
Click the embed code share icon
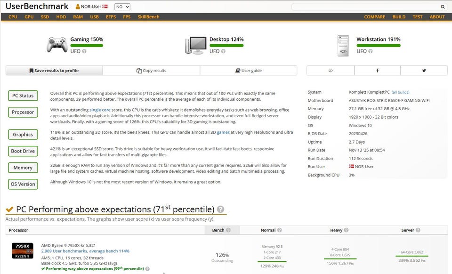[331, 71]
